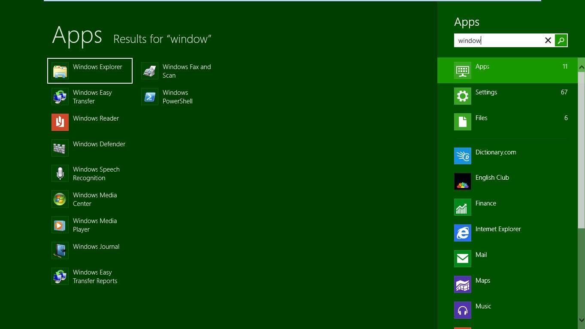Click the "Finance" label in search pane

pos(486,203)
